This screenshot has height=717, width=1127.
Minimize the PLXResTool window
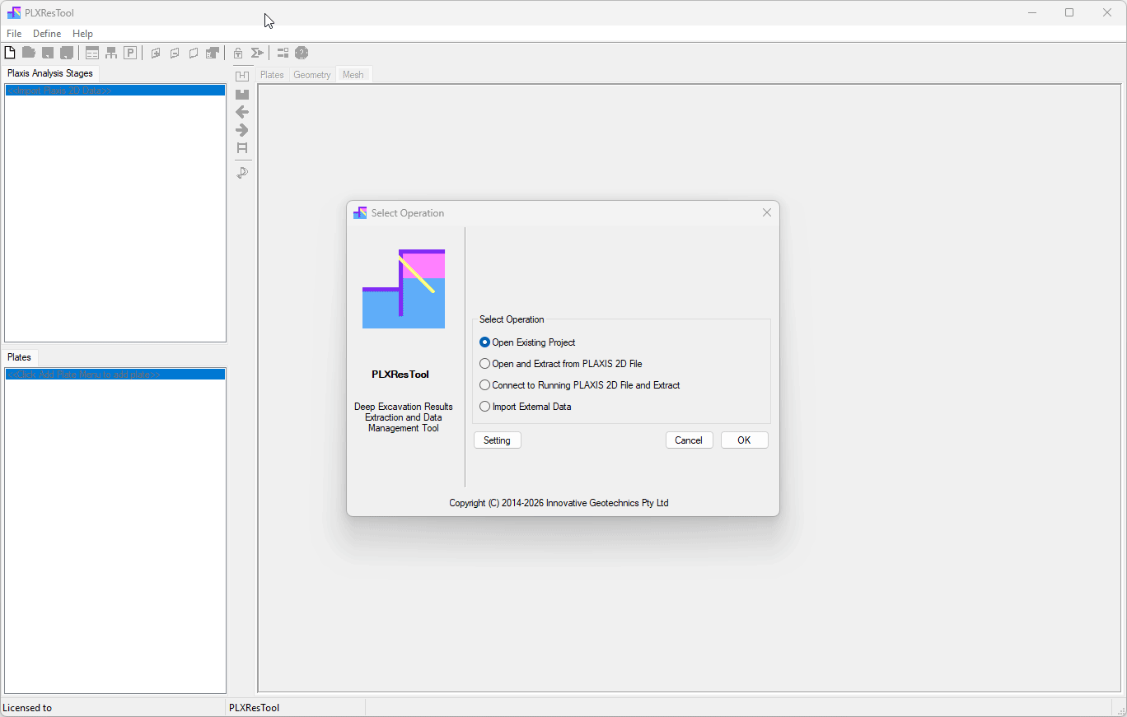point(1031,12)
